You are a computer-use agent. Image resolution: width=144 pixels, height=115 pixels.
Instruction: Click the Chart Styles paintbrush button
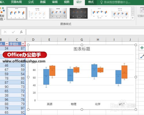click(x=142, y=56)
